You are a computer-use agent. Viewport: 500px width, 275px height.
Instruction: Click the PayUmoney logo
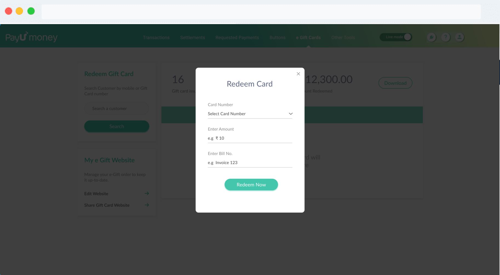31,36
